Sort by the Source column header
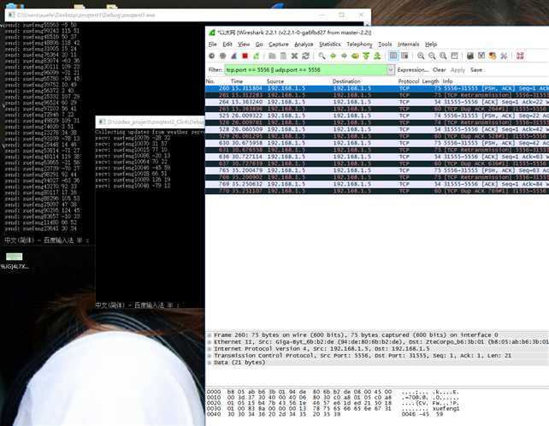Viewport: 549px width, 426px height. (275, 81)
